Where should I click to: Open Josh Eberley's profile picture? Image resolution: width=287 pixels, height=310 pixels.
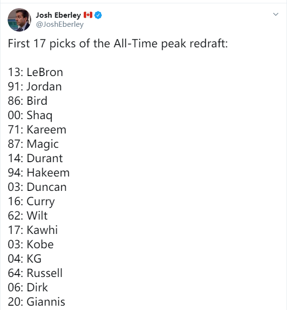tap(19, 20)
